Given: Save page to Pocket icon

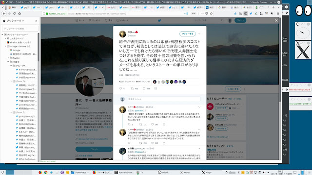Looking at the screenshot, I should pos(207,14).
